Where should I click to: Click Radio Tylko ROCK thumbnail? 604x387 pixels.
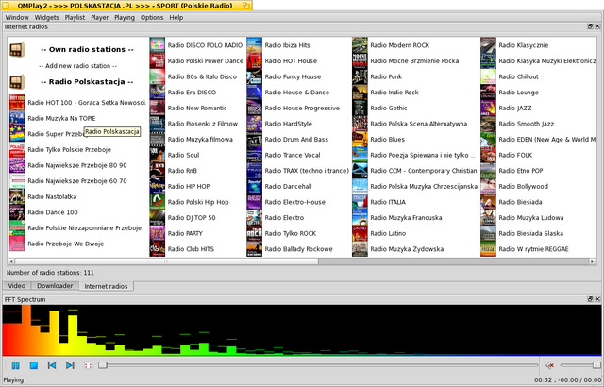(x=254, y=233)
